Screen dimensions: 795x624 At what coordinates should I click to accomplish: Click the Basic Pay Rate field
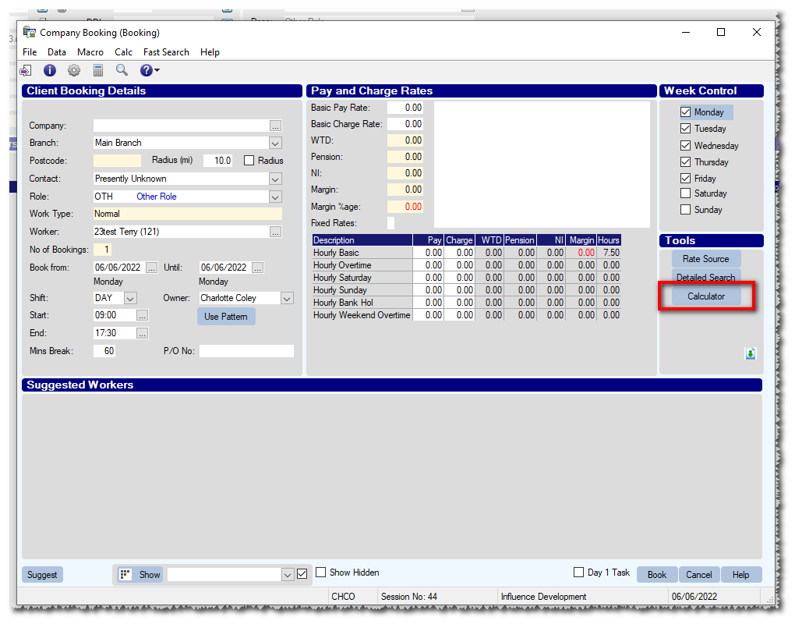coord(405,108)
